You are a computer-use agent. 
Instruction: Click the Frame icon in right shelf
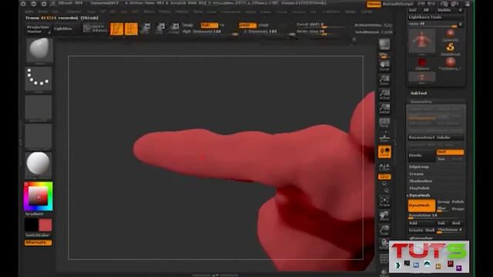tap(384, 202)
